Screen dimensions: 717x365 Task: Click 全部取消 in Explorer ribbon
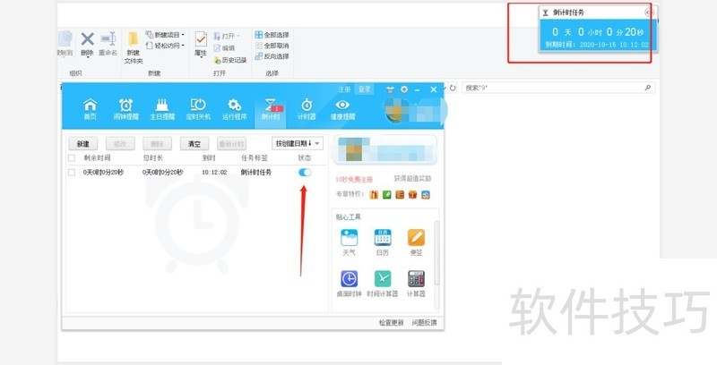[272, 46]
